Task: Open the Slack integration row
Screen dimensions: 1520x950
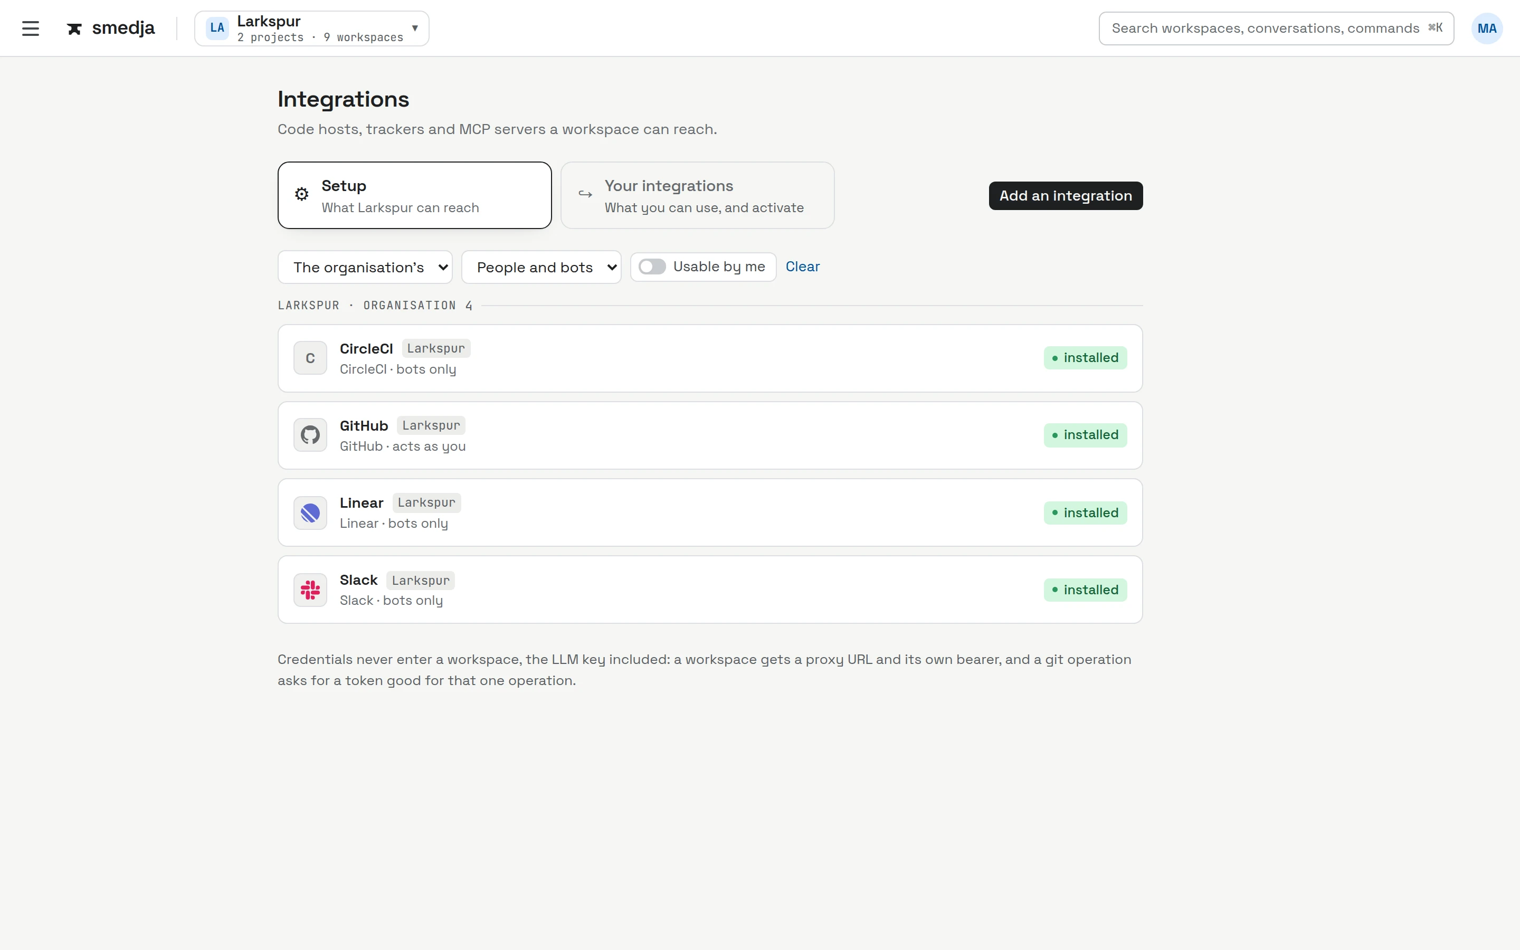Action: pyautogui.click(x=710, y=590)
